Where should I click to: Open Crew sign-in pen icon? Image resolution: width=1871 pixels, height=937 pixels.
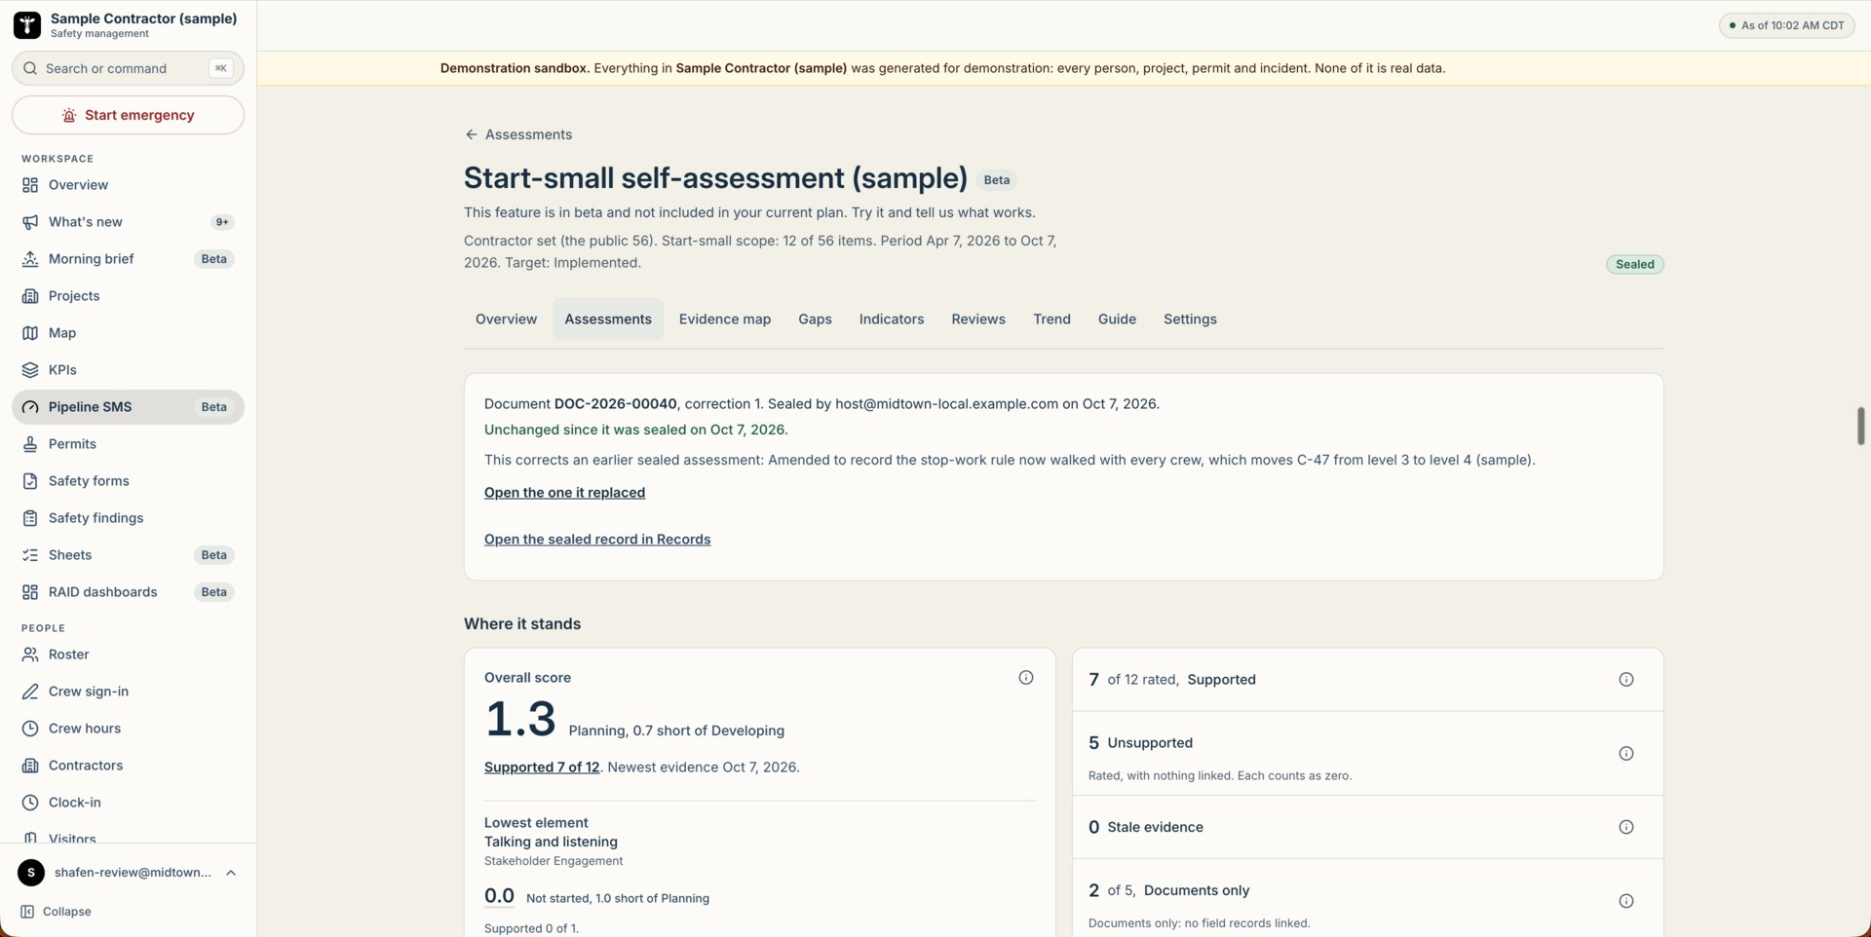[30, 692]
